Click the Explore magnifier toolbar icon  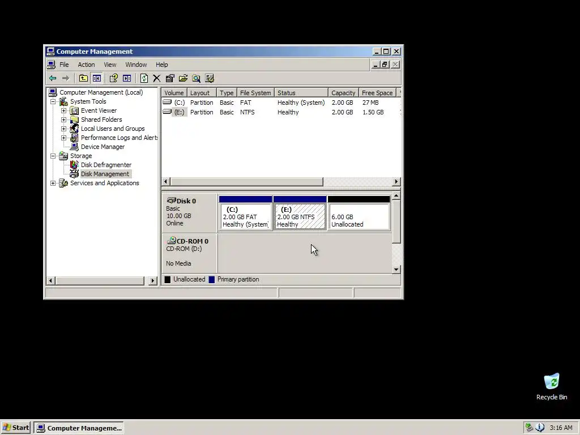[x=196, y=78]
